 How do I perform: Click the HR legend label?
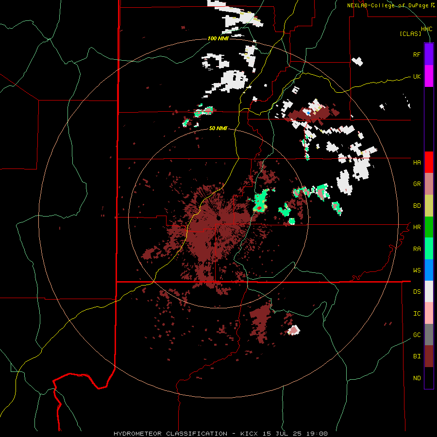417,227
